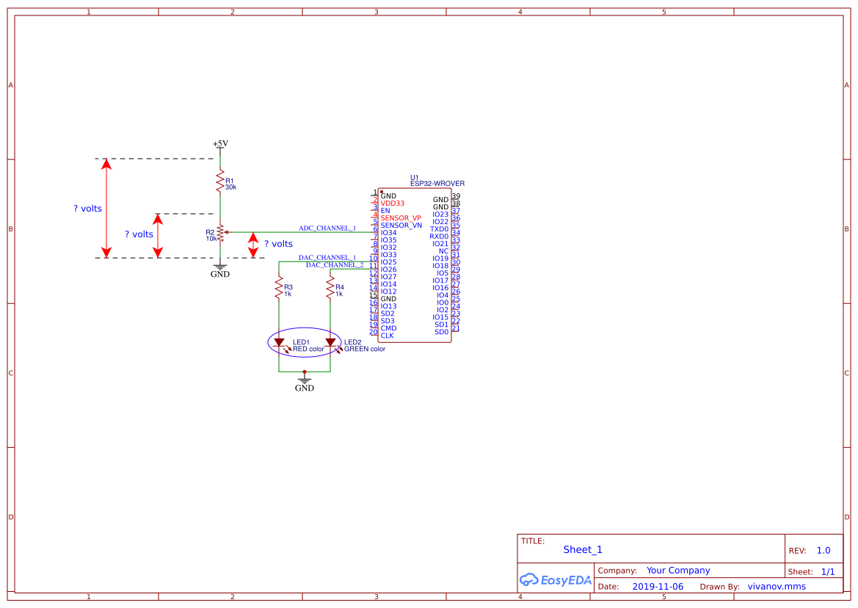Click the SENSOR_VP pin label
858x608 pixels.
point(401,218)
